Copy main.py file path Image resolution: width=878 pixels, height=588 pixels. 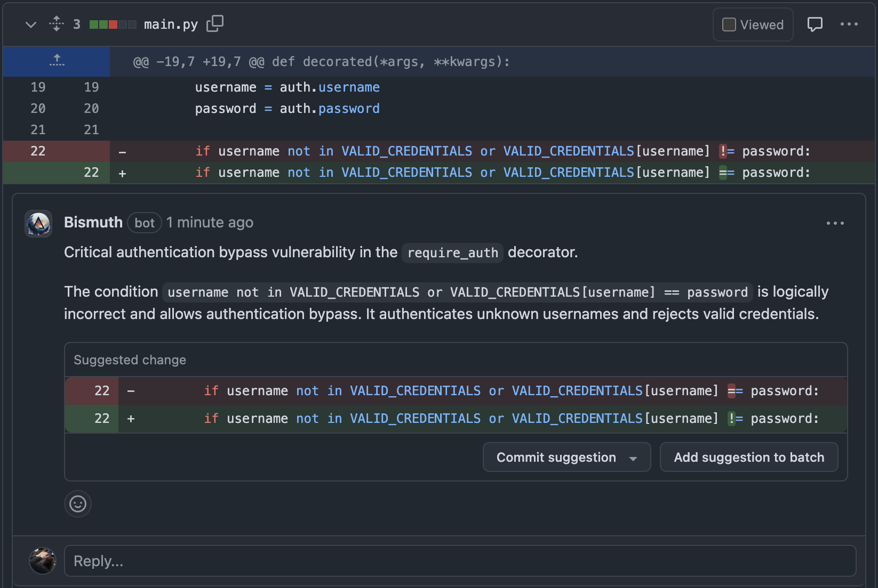click(214, 24)
